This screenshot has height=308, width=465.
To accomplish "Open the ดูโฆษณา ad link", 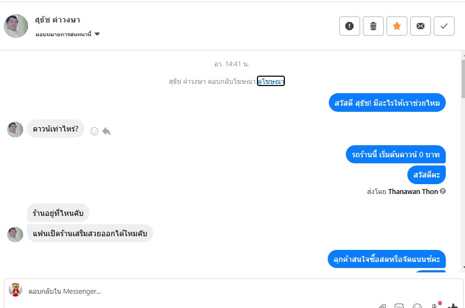I will point(271,81).
